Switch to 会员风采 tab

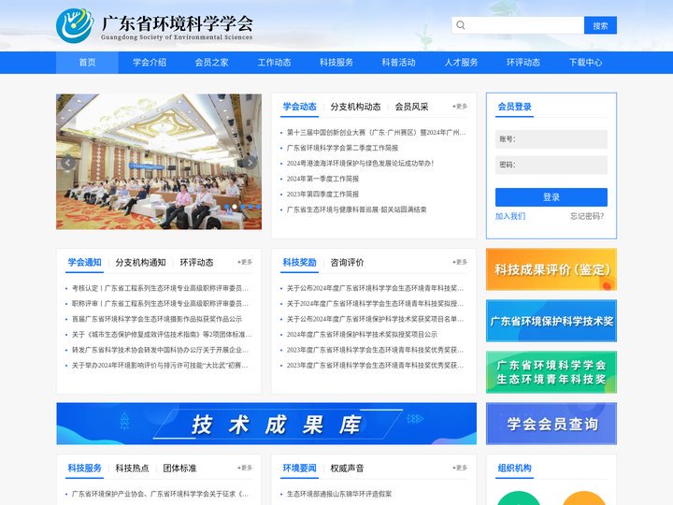point(411,107)
